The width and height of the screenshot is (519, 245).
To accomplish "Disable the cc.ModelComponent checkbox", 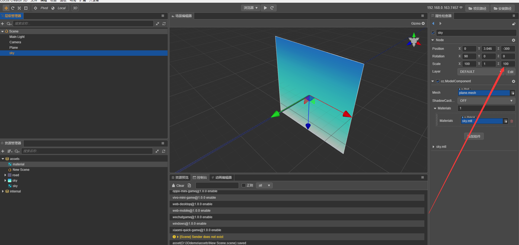I will click(x=438, y=81).
